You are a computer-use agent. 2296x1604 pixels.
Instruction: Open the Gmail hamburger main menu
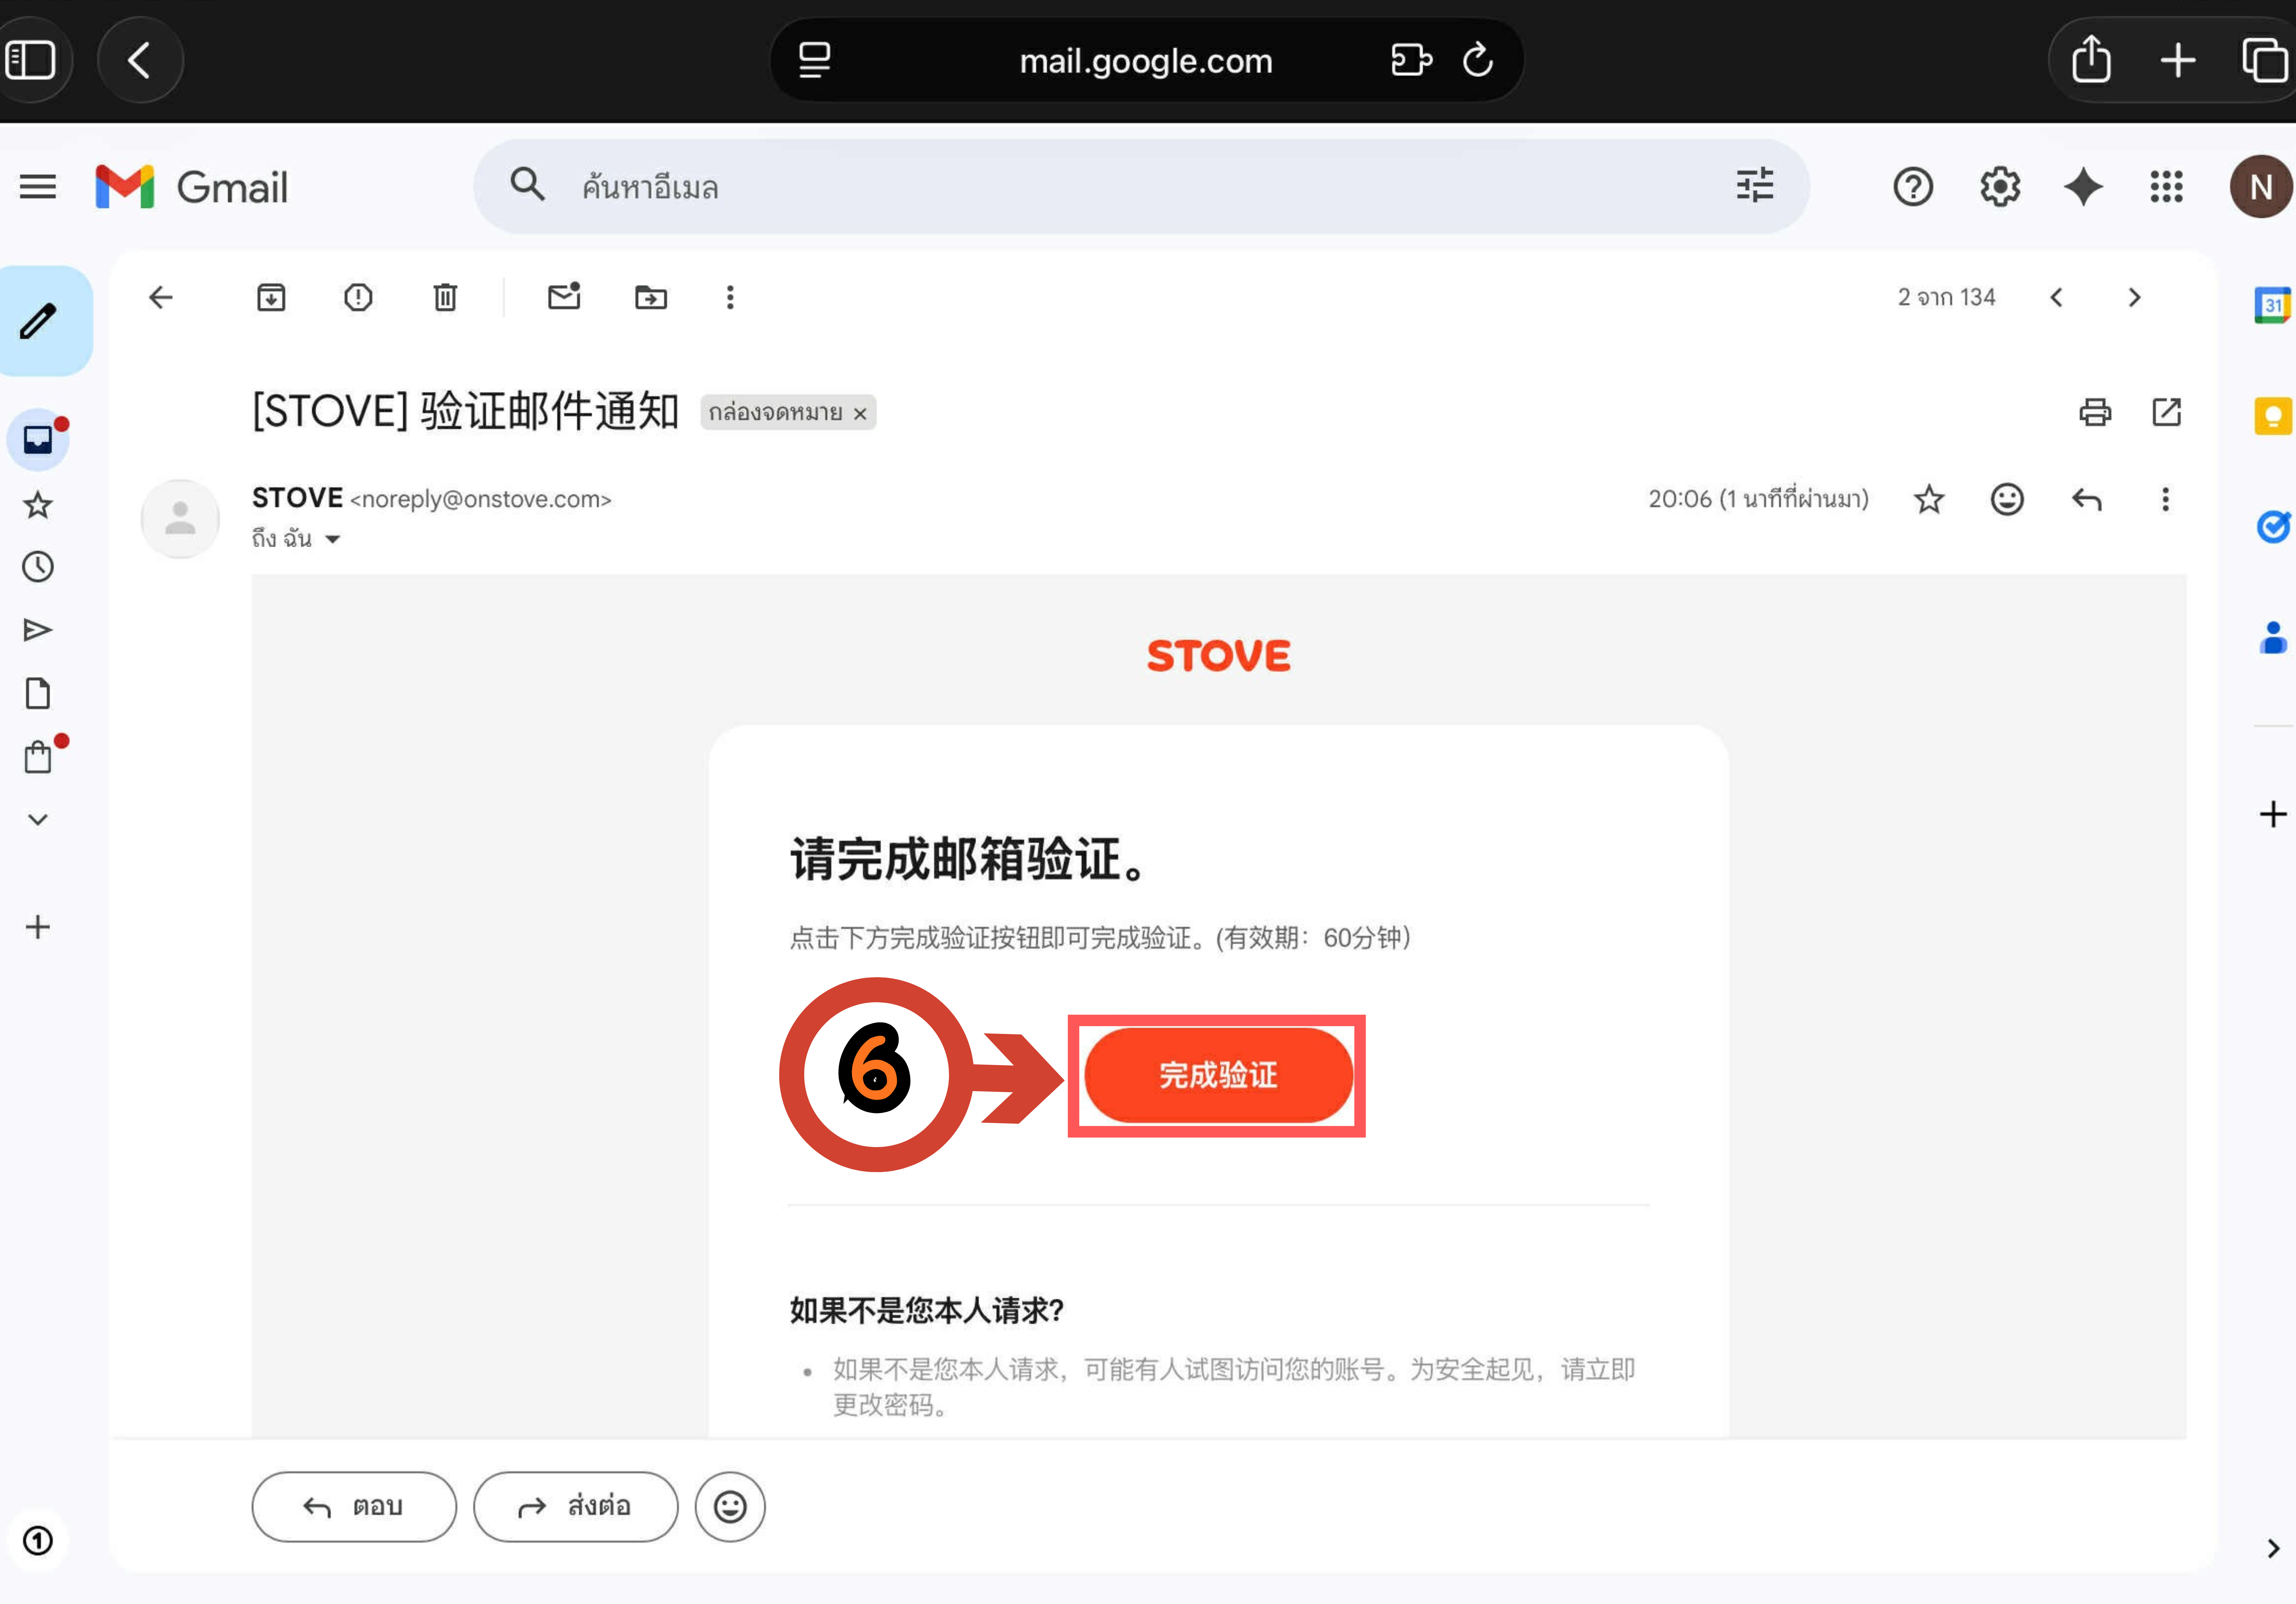[38, 186]
